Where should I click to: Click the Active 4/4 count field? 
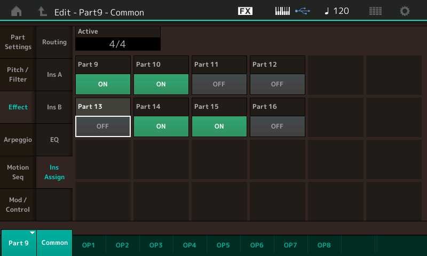click(x=117, y=44)
